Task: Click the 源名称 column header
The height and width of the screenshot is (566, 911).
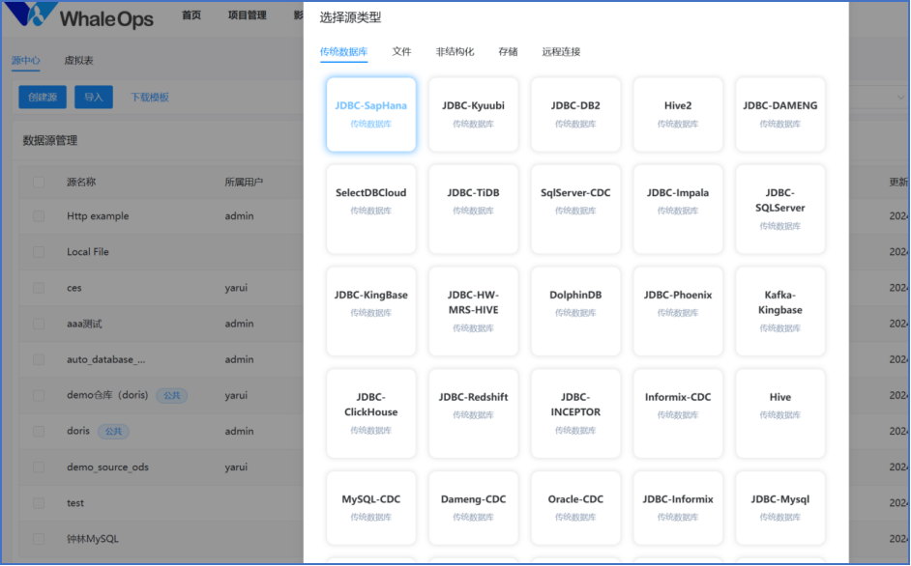Action: [81, 183]
